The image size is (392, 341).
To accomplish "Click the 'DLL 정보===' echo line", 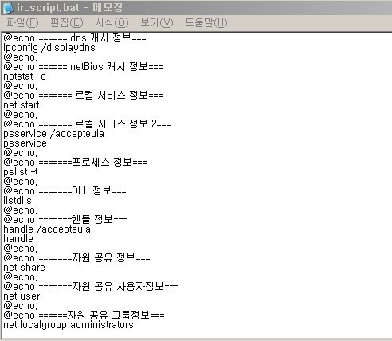I will [65, 191].
